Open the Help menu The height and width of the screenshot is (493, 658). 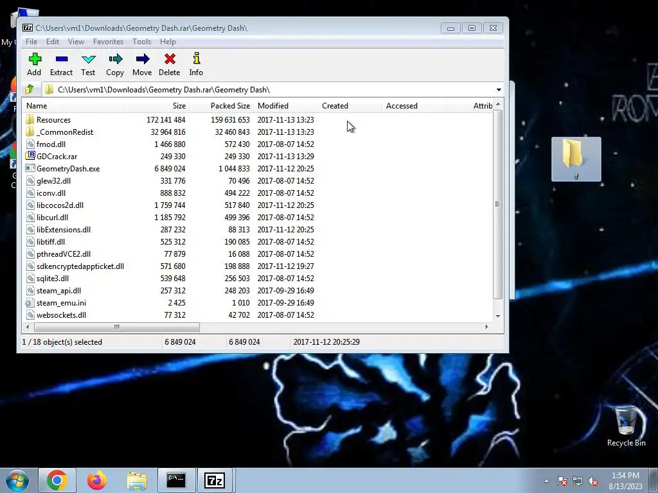(168, 42)
